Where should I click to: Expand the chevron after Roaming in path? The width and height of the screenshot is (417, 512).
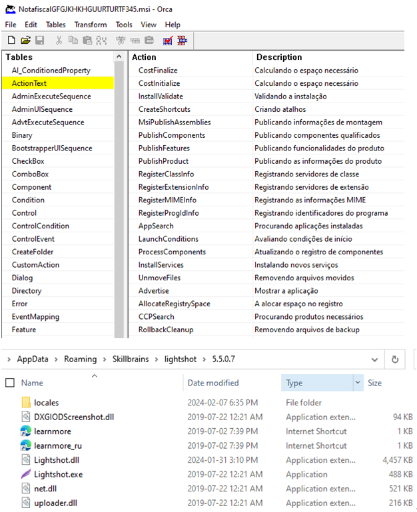click(x=105, y=360)
